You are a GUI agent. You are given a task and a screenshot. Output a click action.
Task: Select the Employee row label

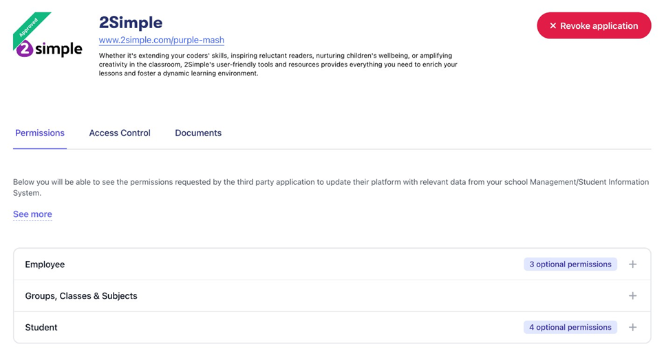click(45, 264)
